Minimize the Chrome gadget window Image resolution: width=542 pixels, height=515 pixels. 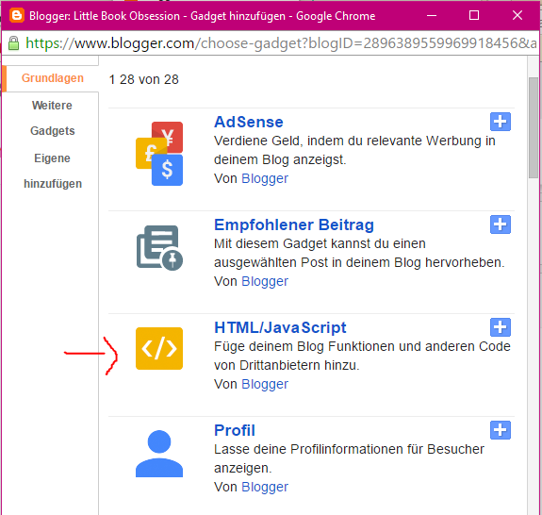[432, 16]
